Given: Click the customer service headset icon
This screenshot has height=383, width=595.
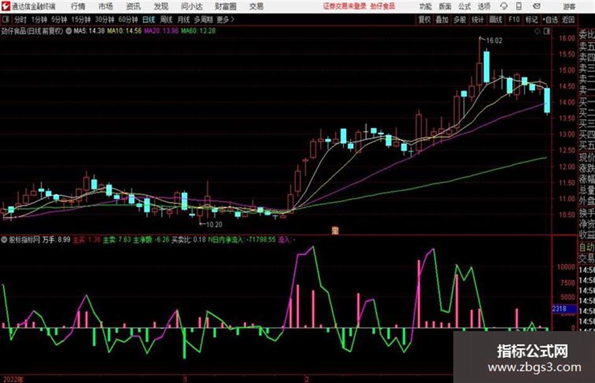Looking at the screenshot, I should [504, 6].
